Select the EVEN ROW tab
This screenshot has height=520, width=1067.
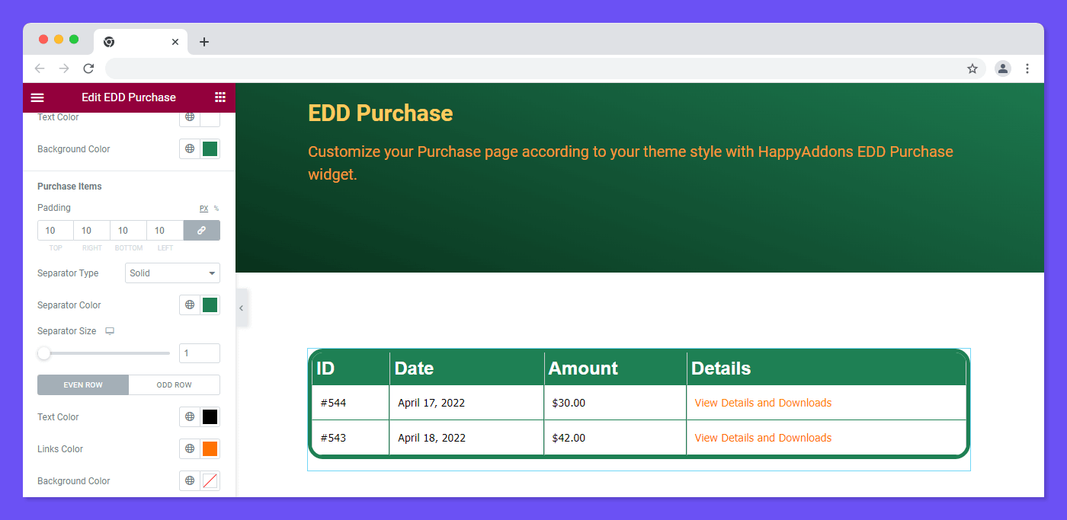[83, 385]
